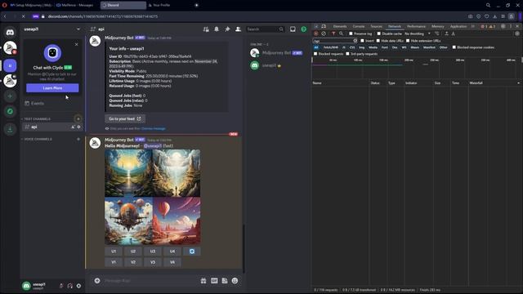This screenshot has width=523, height=294.
Task: Switch to DevTools Sources tab
Action: [x=376, y=26]
